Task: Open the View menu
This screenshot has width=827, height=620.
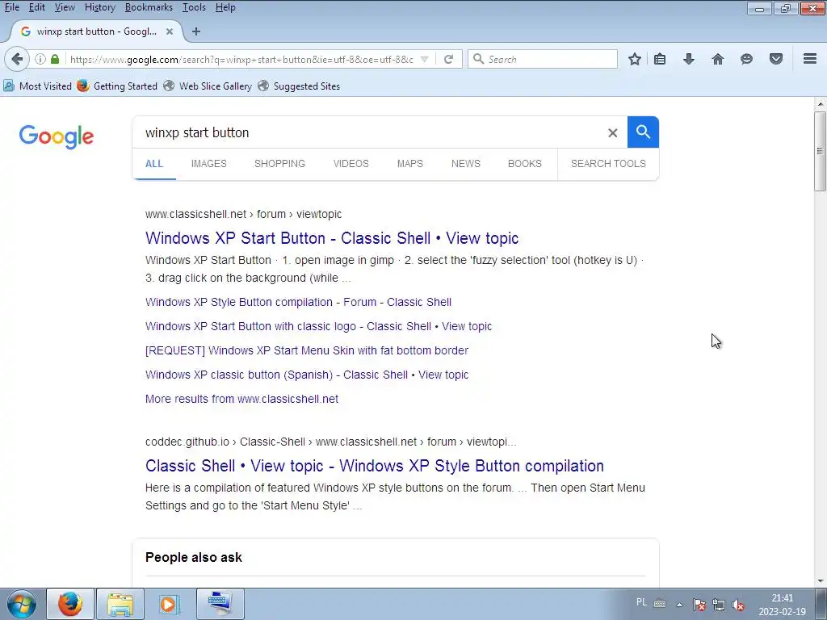Action: [65, 7]
